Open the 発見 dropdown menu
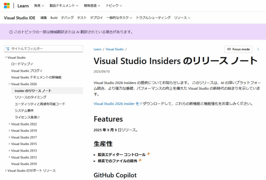Image resolution: width=266 pixels, height=180 pixels. pyautogui.click(x=39, y=6)
